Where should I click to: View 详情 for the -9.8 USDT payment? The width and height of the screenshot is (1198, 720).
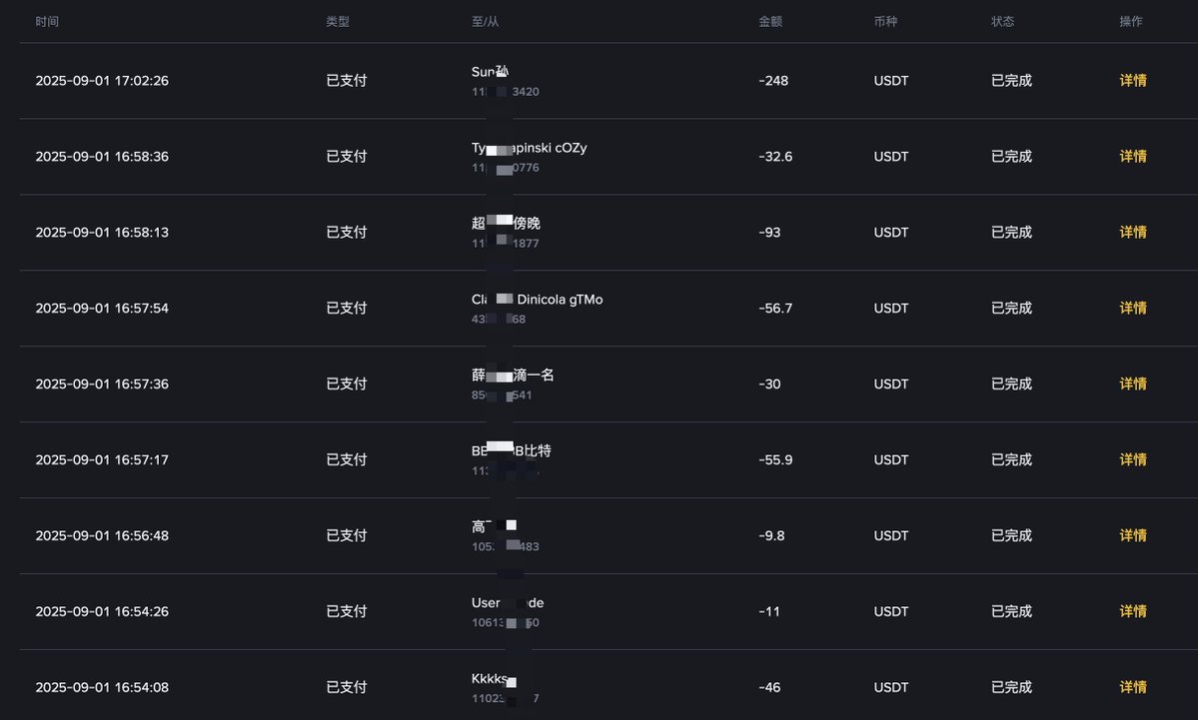(x=1132, y=535)
